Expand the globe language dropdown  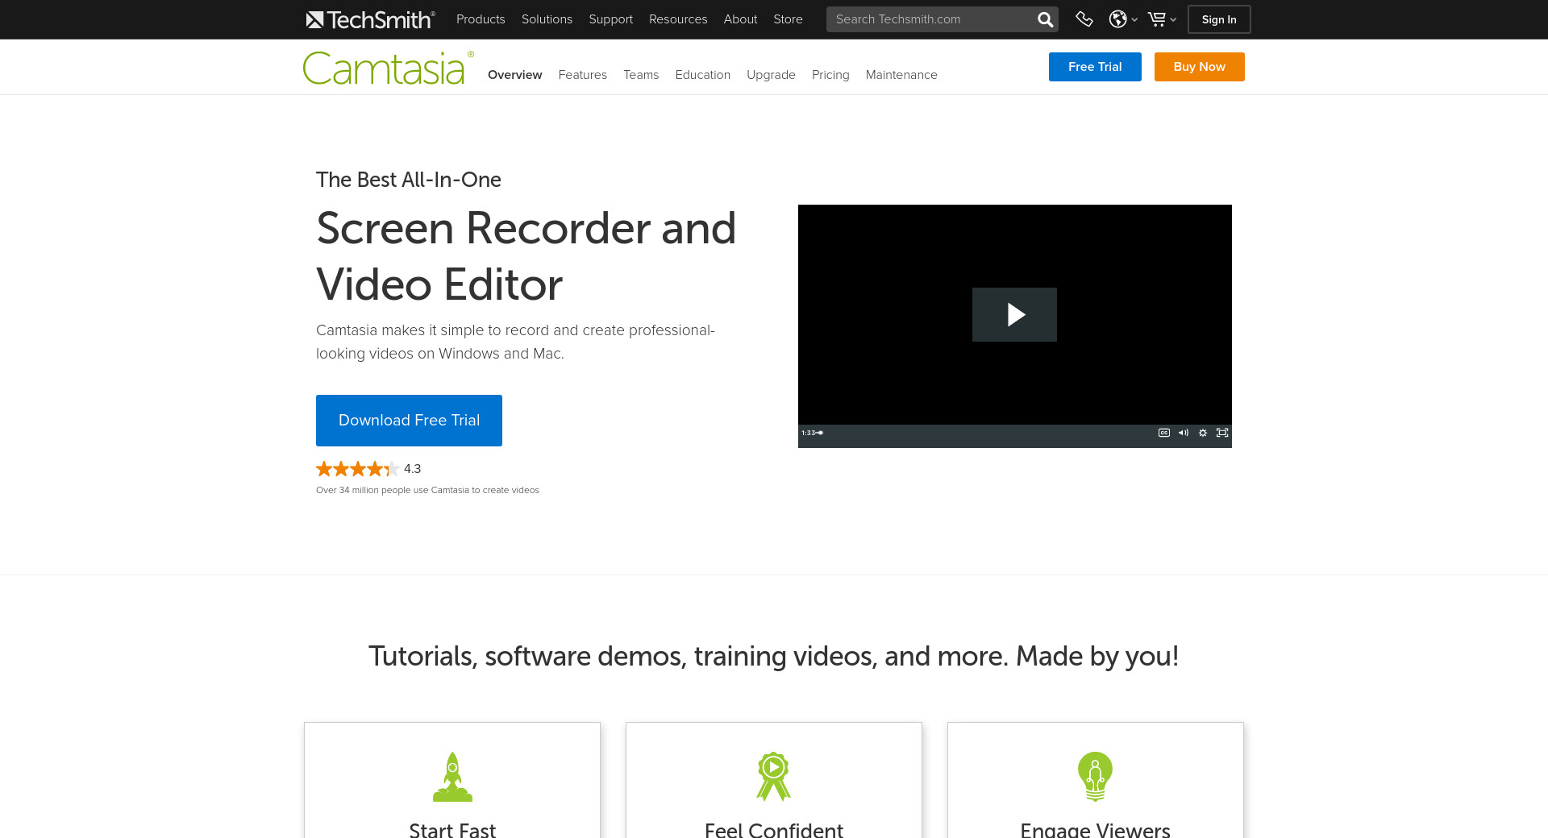1123,19
